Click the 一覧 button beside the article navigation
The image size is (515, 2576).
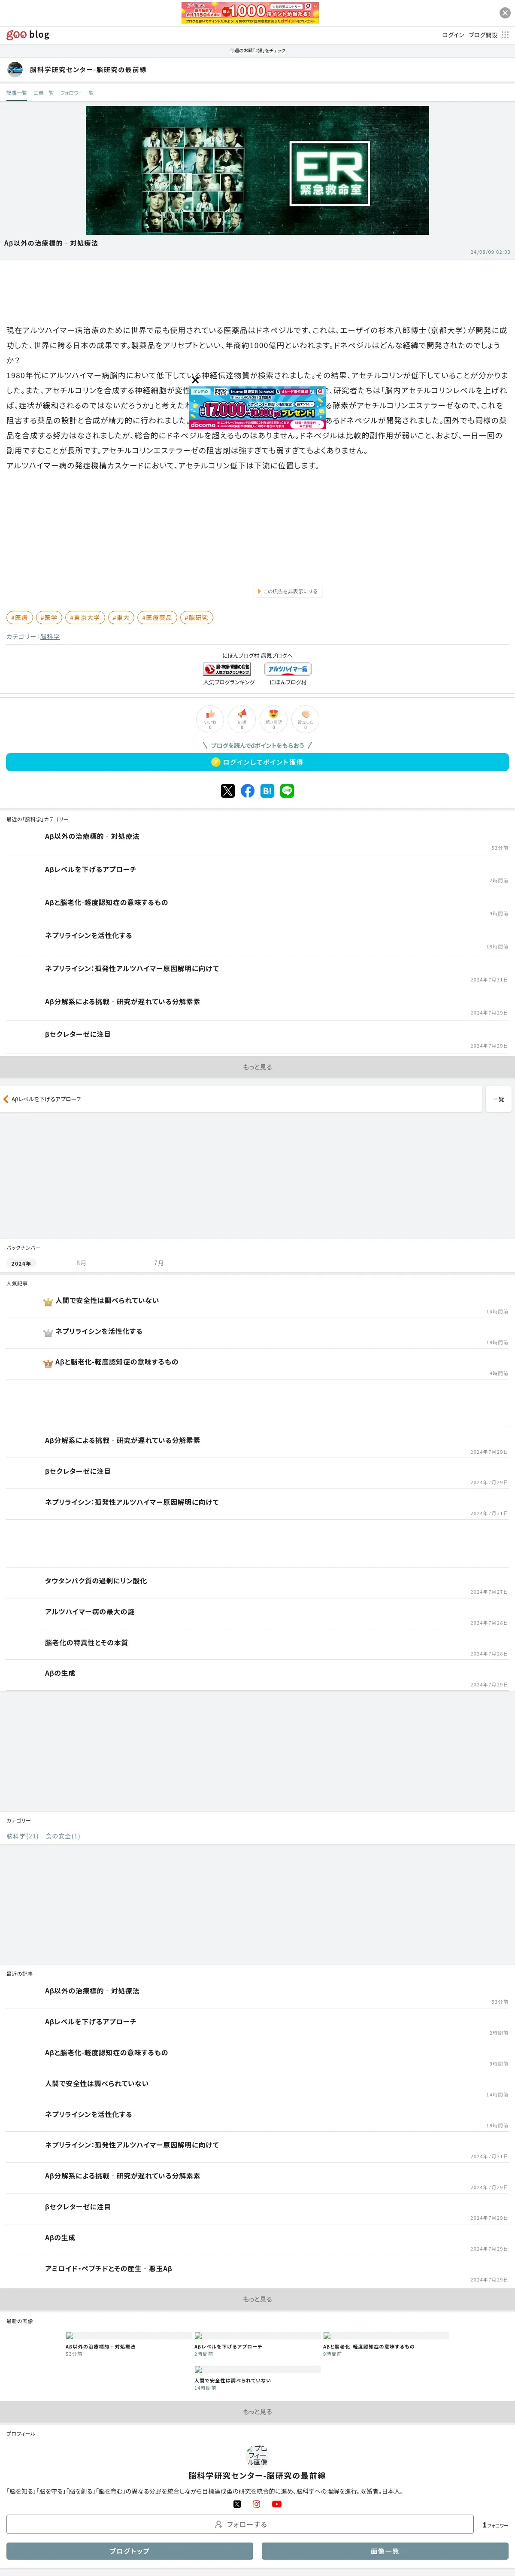click(x=498, y=1099)
